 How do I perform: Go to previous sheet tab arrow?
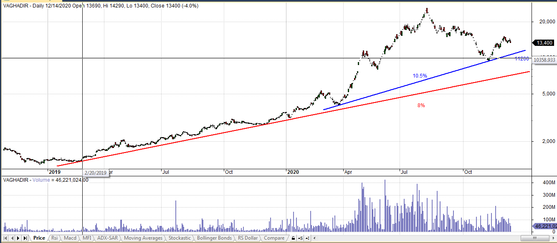click(x=13, y=238)
